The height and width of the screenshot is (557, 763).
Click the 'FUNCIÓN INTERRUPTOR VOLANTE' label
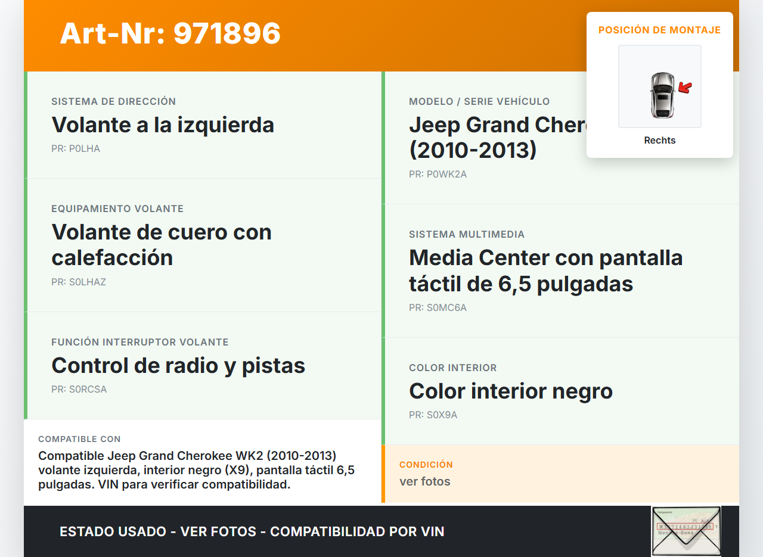(140, 343)
